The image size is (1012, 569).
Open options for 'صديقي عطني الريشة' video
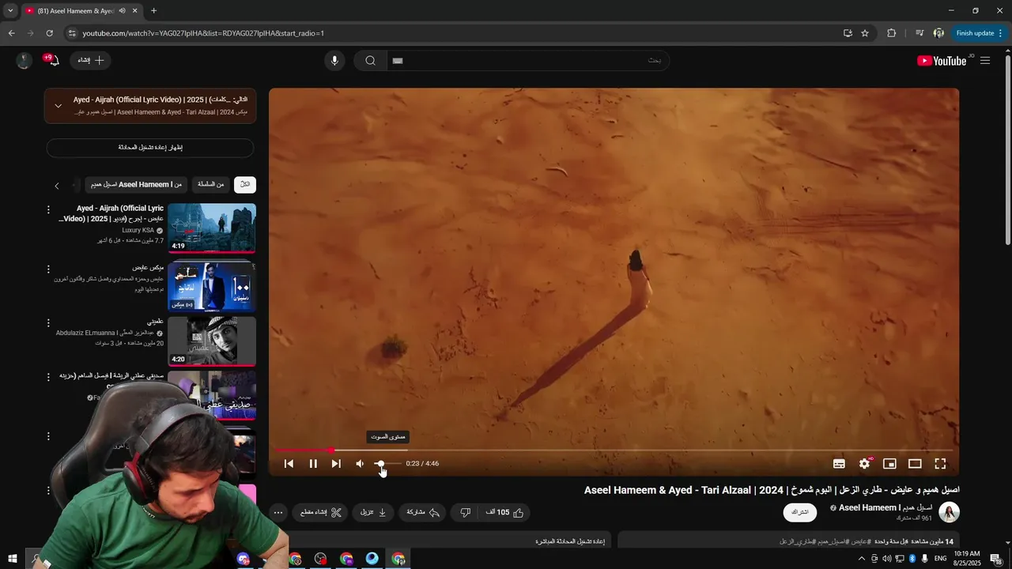tap(48, 377)
